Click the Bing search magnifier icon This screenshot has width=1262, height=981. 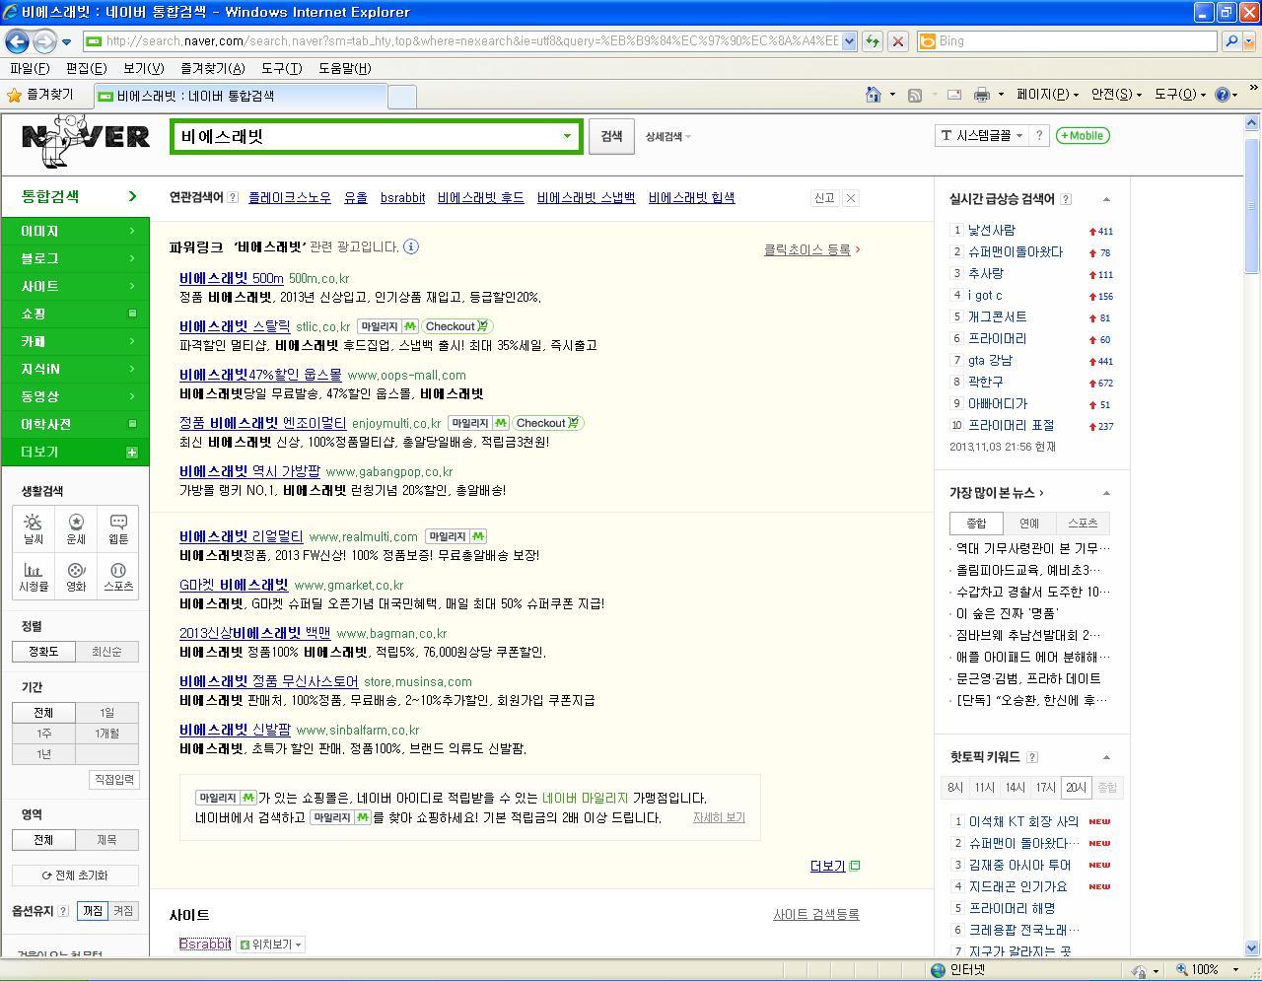tap(1230, 41)
